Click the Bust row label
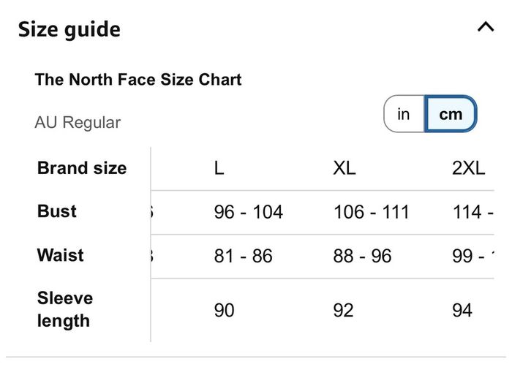This screenshot has width=512, height=367. point(57,211)
